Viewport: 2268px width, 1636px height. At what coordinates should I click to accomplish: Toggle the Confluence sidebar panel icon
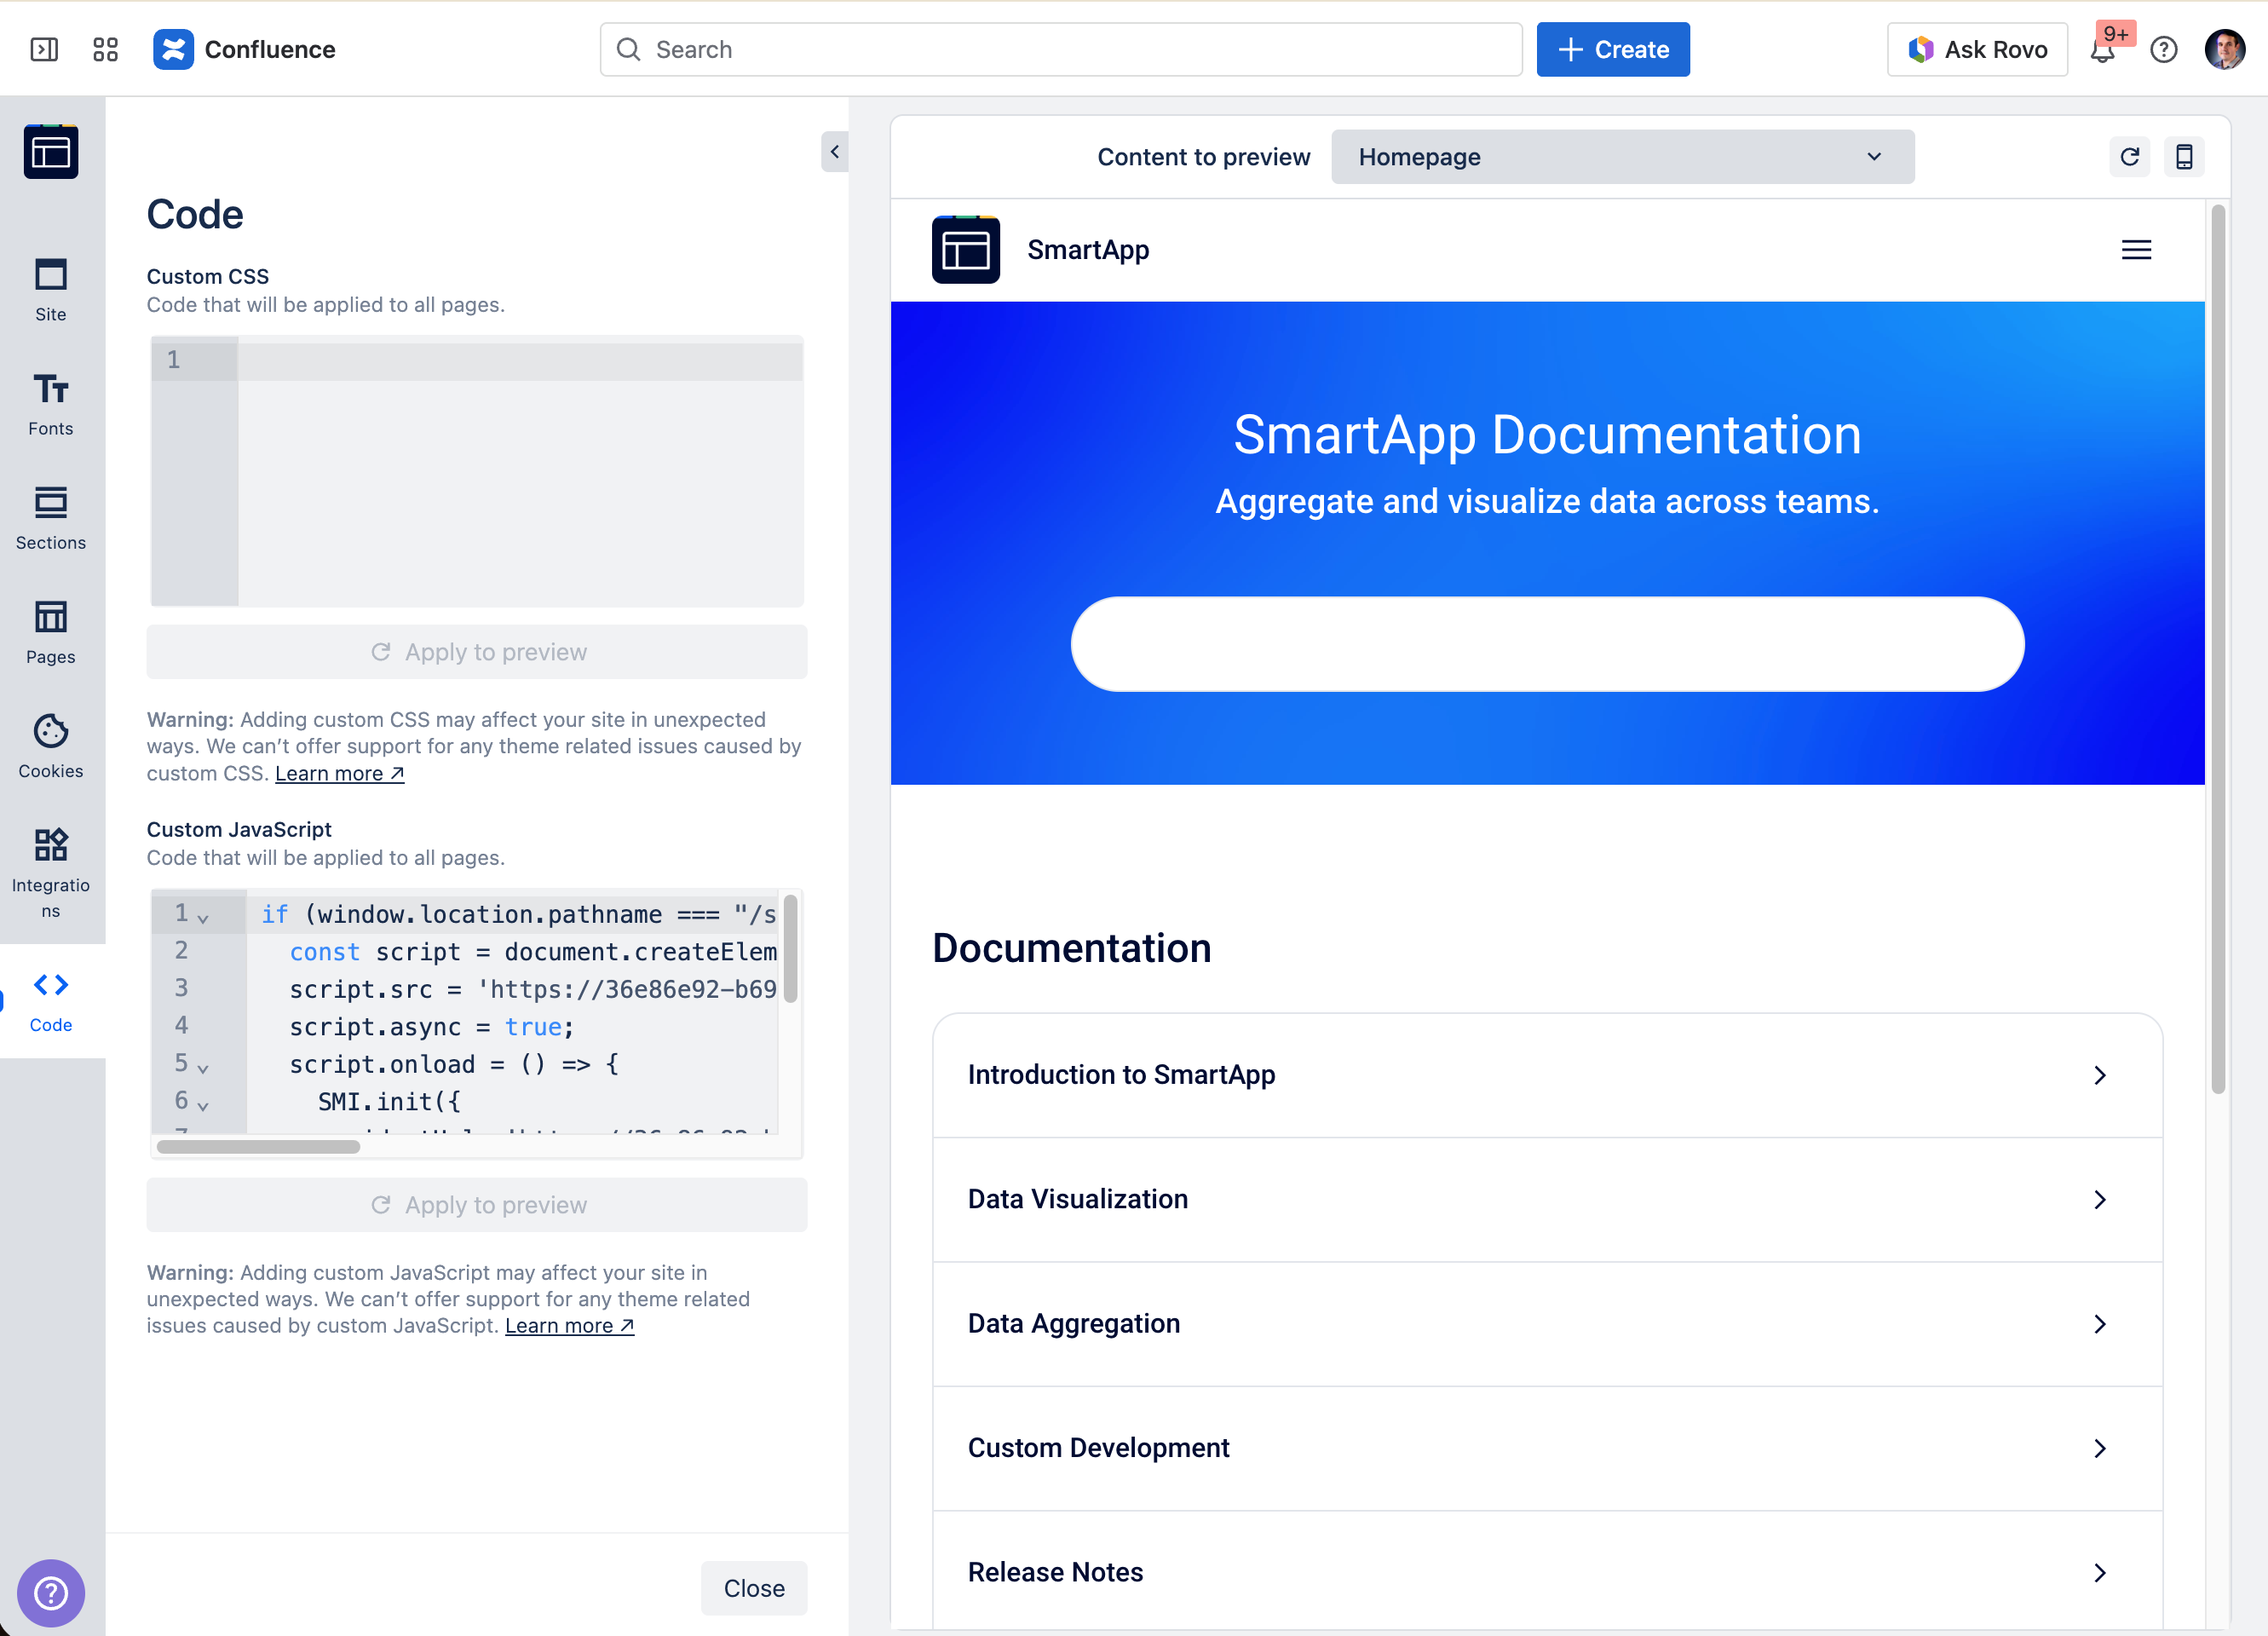[x=44, y=49]
